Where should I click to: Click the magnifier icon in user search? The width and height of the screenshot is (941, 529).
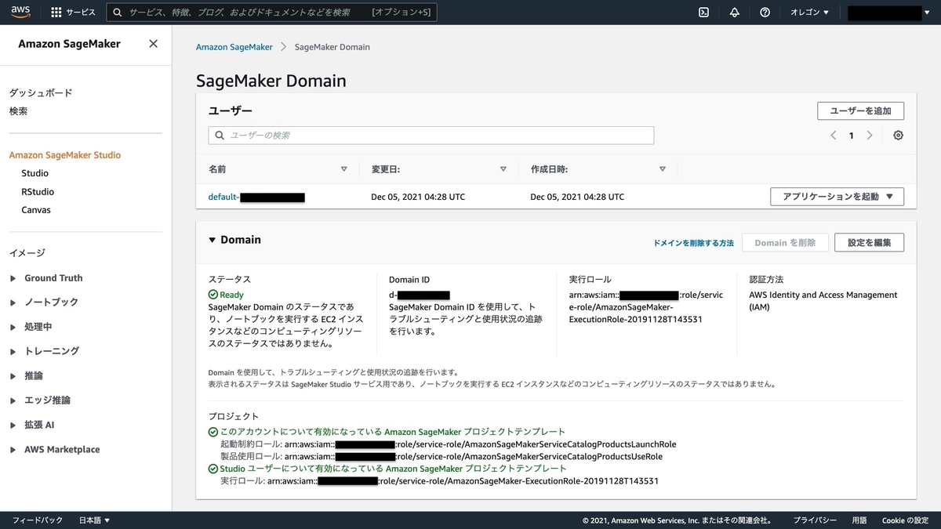click(x=220, y=136)
